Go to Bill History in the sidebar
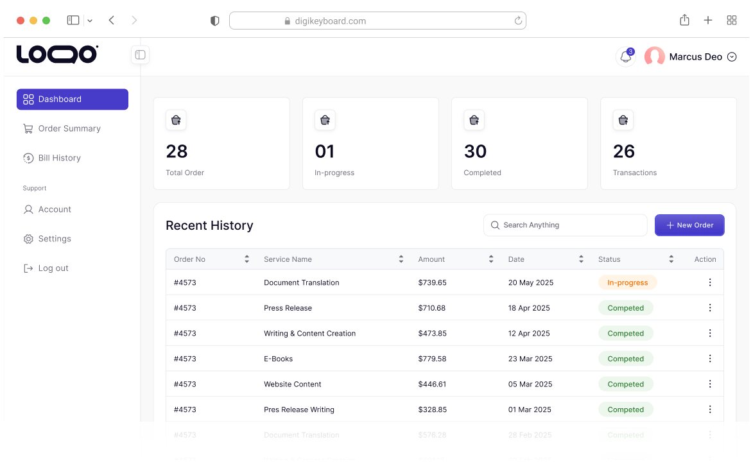 click(59, 158)
